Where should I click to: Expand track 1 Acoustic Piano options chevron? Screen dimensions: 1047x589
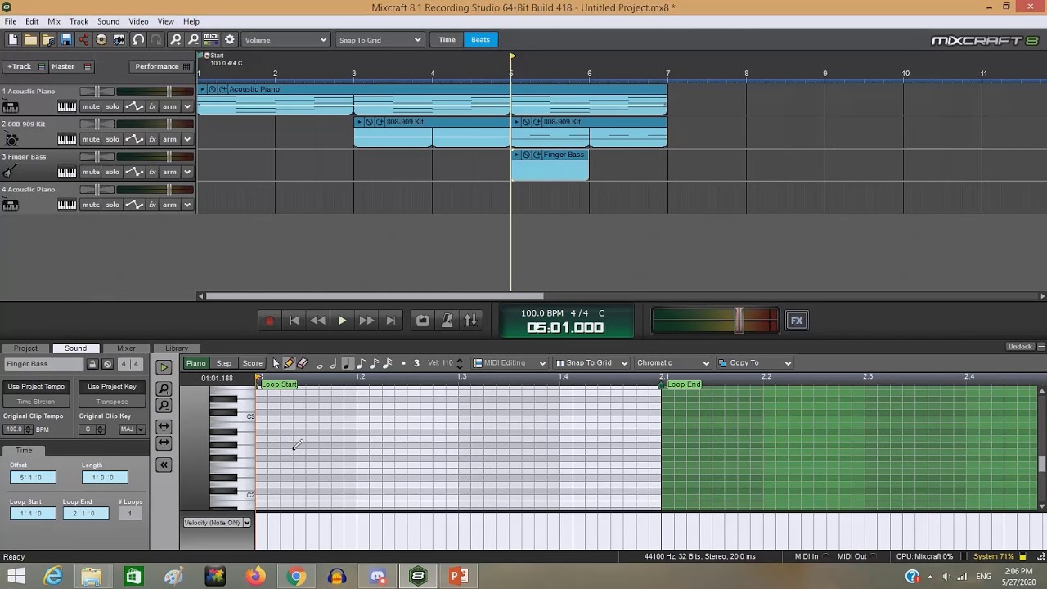[x=187, y=106]
